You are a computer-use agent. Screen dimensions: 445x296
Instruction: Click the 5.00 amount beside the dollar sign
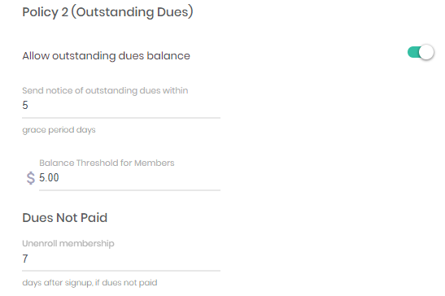(49, 178)
